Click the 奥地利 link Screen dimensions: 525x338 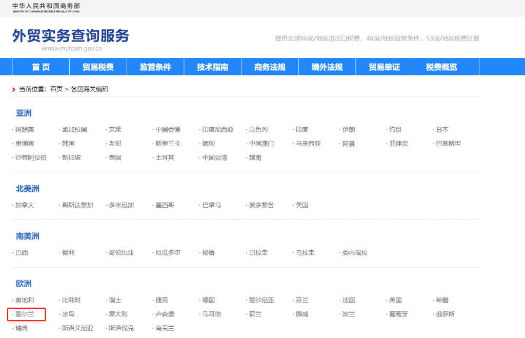25,301
